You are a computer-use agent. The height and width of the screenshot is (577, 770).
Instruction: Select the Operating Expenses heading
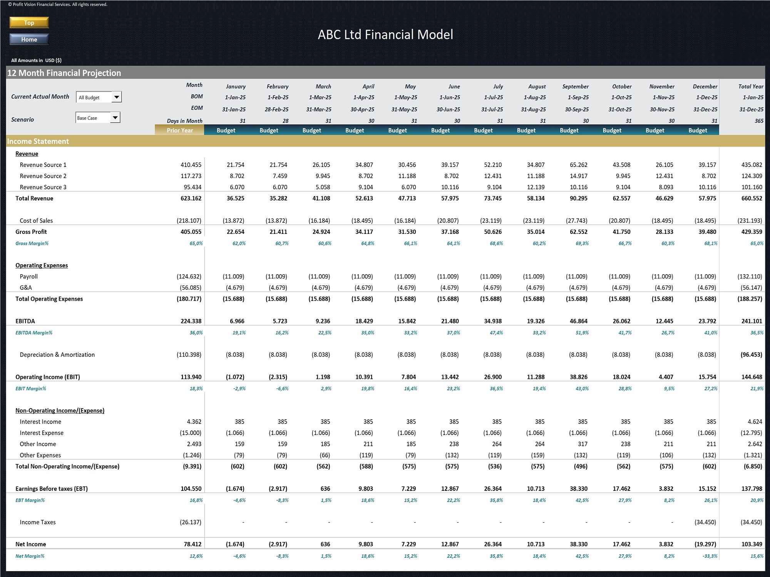click(42, 265)
